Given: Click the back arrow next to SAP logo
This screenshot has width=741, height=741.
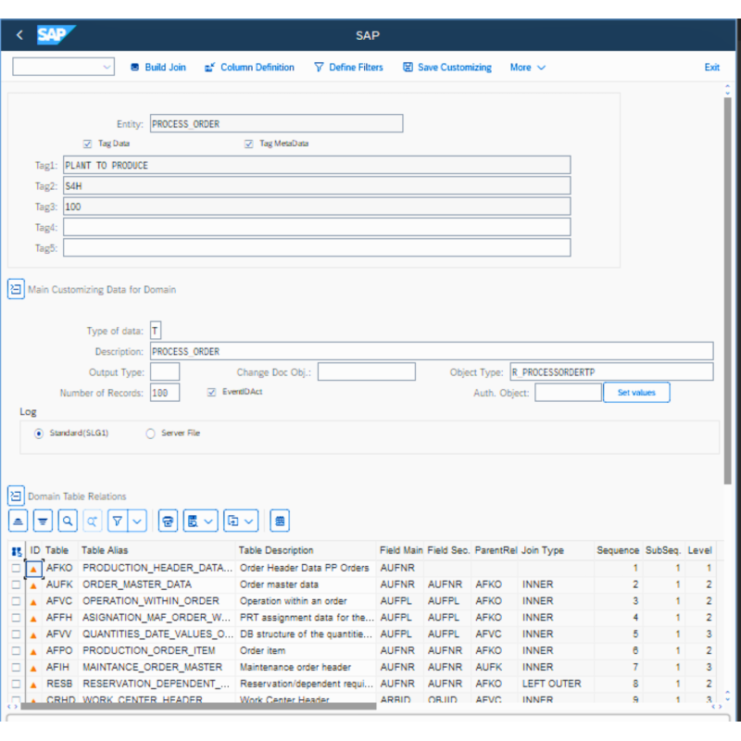Looking at the screenshot, I should 19,35.
